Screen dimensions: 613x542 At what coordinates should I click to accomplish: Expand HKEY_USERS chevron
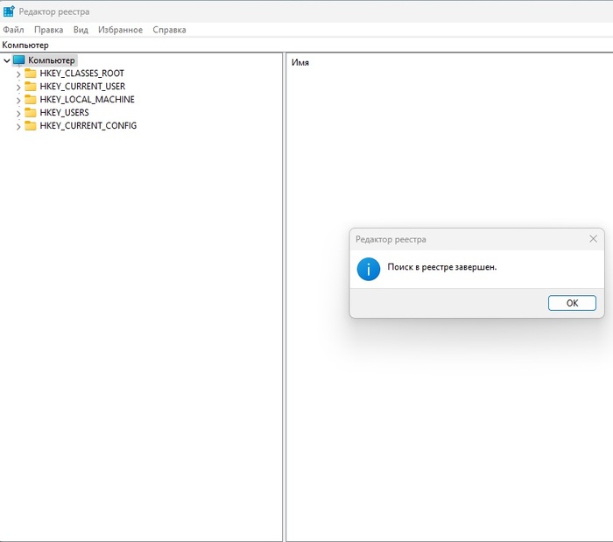coord(18,113)
